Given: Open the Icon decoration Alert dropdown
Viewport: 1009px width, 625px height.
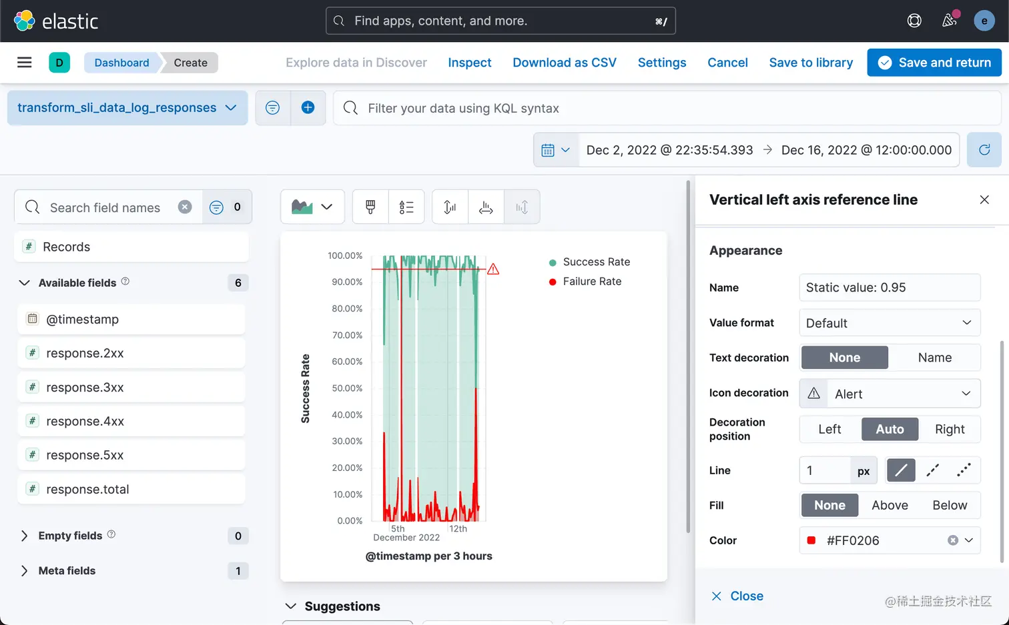Looking at the screenshot, I should coord(890,394).
